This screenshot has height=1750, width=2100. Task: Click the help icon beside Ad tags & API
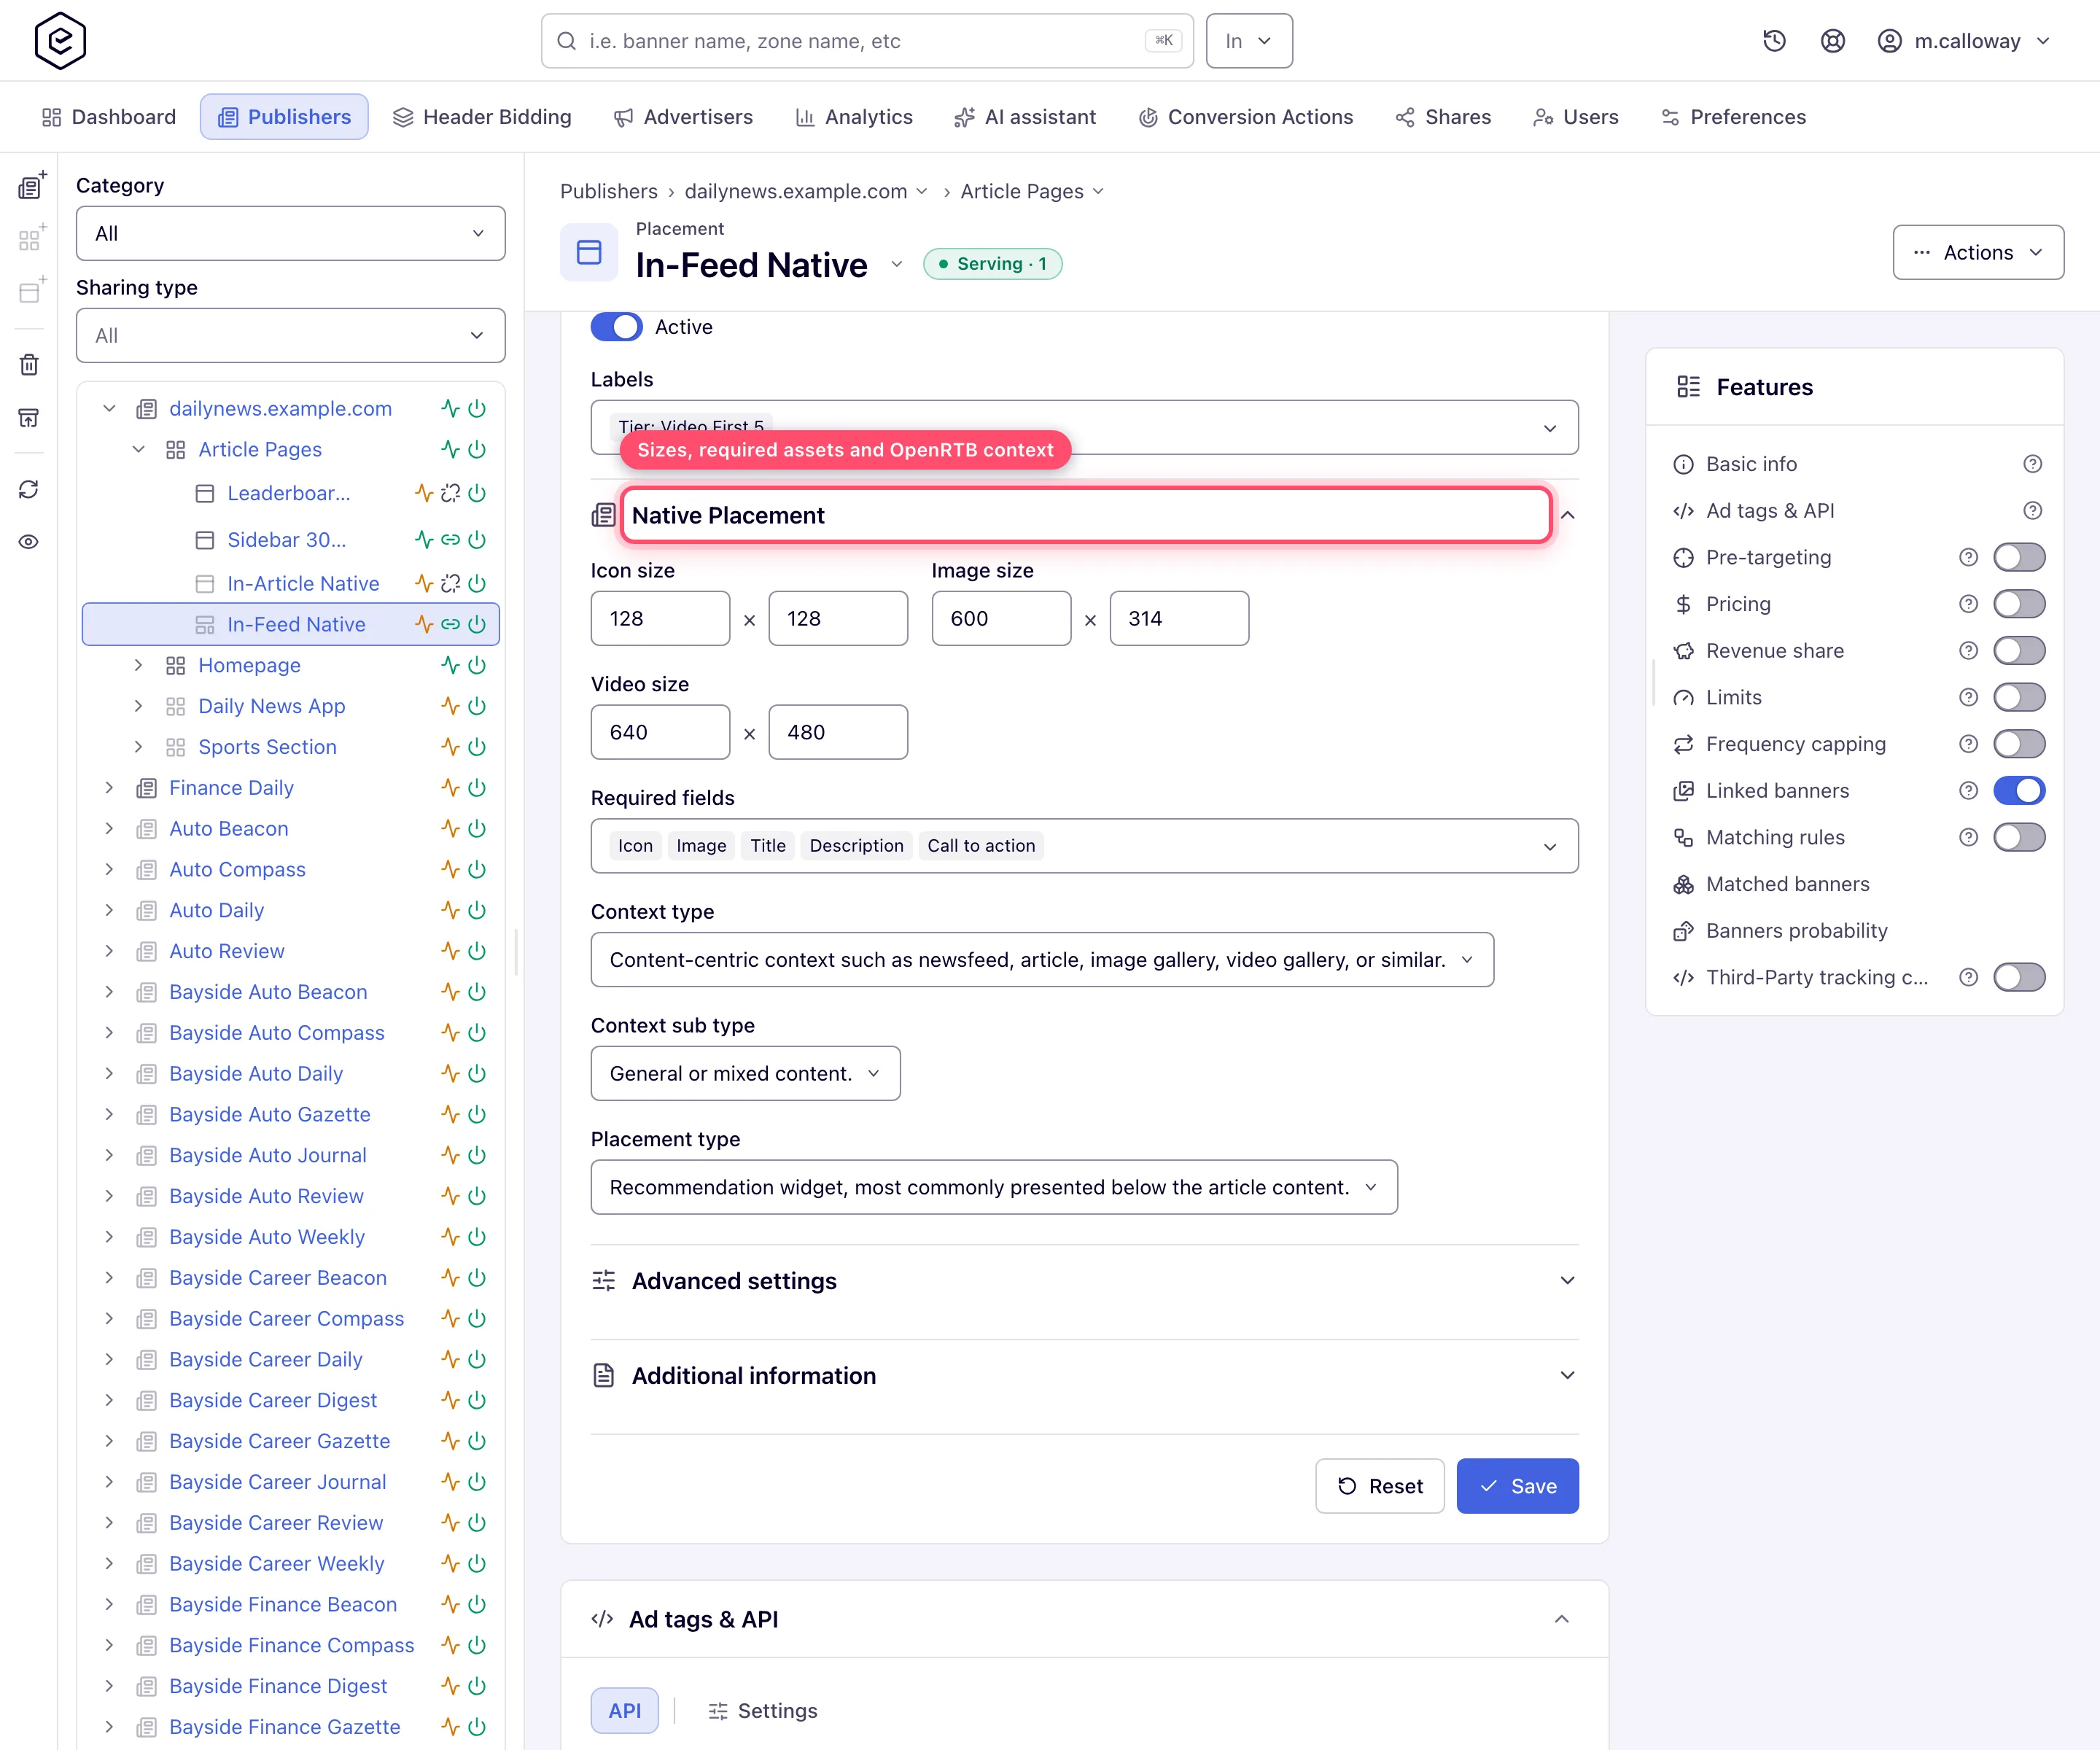click(2032, 511)
